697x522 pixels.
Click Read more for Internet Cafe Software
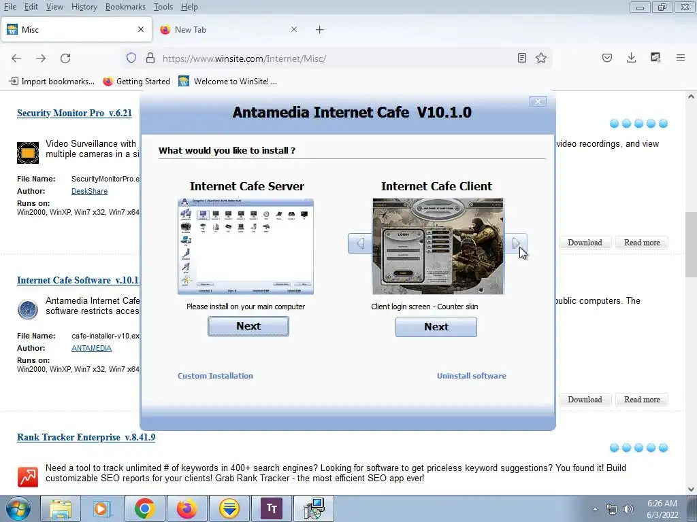point(642,400)
